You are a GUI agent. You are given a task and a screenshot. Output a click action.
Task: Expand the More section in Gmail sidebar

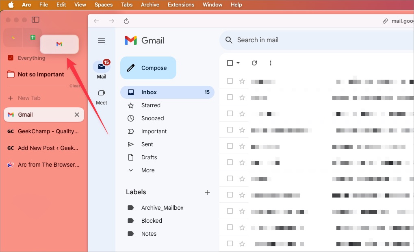pos(147,170)
